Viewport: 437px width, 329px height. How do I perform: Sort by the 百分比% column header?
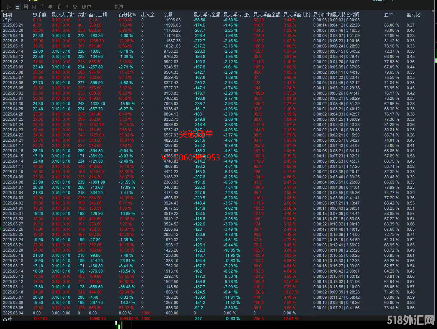127,15
